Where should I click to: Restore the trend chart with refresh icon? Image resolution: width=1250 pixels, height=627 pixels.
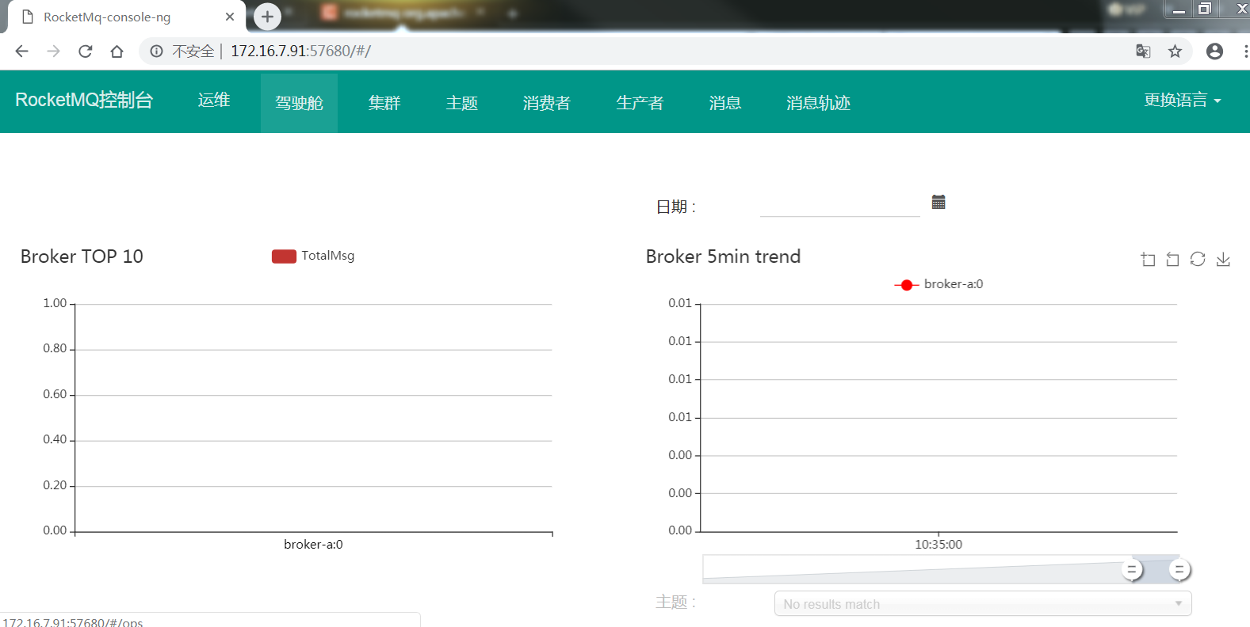point(1198,259)
